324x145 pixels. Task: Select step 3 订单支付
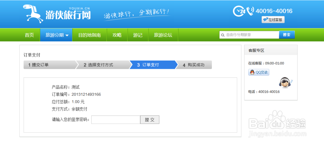[x=153, y=65]
